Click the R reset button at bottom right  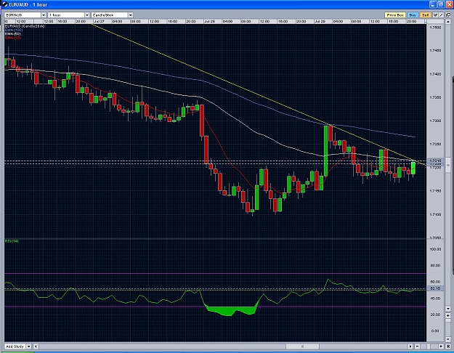point(448,346)
